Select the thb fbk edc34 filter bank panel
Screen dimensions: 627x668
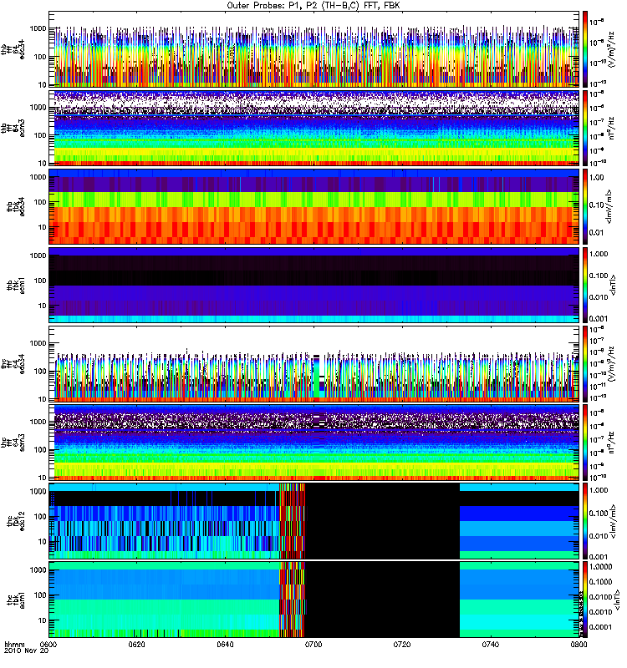point(314,206)
